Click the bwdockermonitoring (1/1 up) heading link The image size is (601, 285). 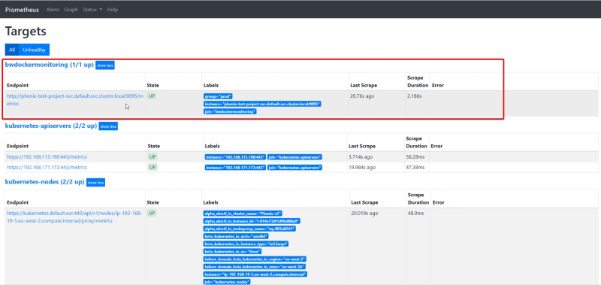50,65
